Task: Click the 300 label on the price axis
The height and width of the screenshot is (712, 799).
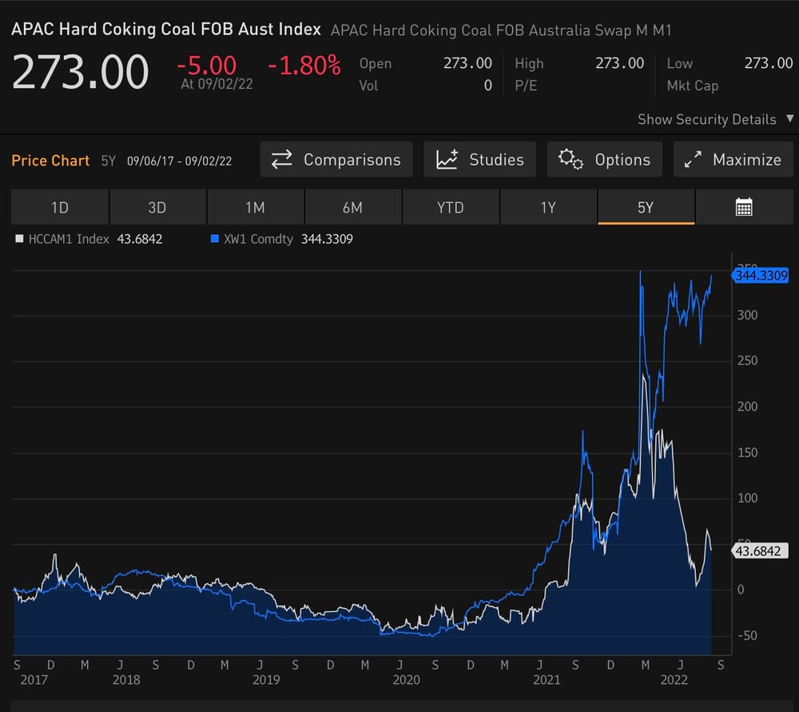Action: [747, 315]
